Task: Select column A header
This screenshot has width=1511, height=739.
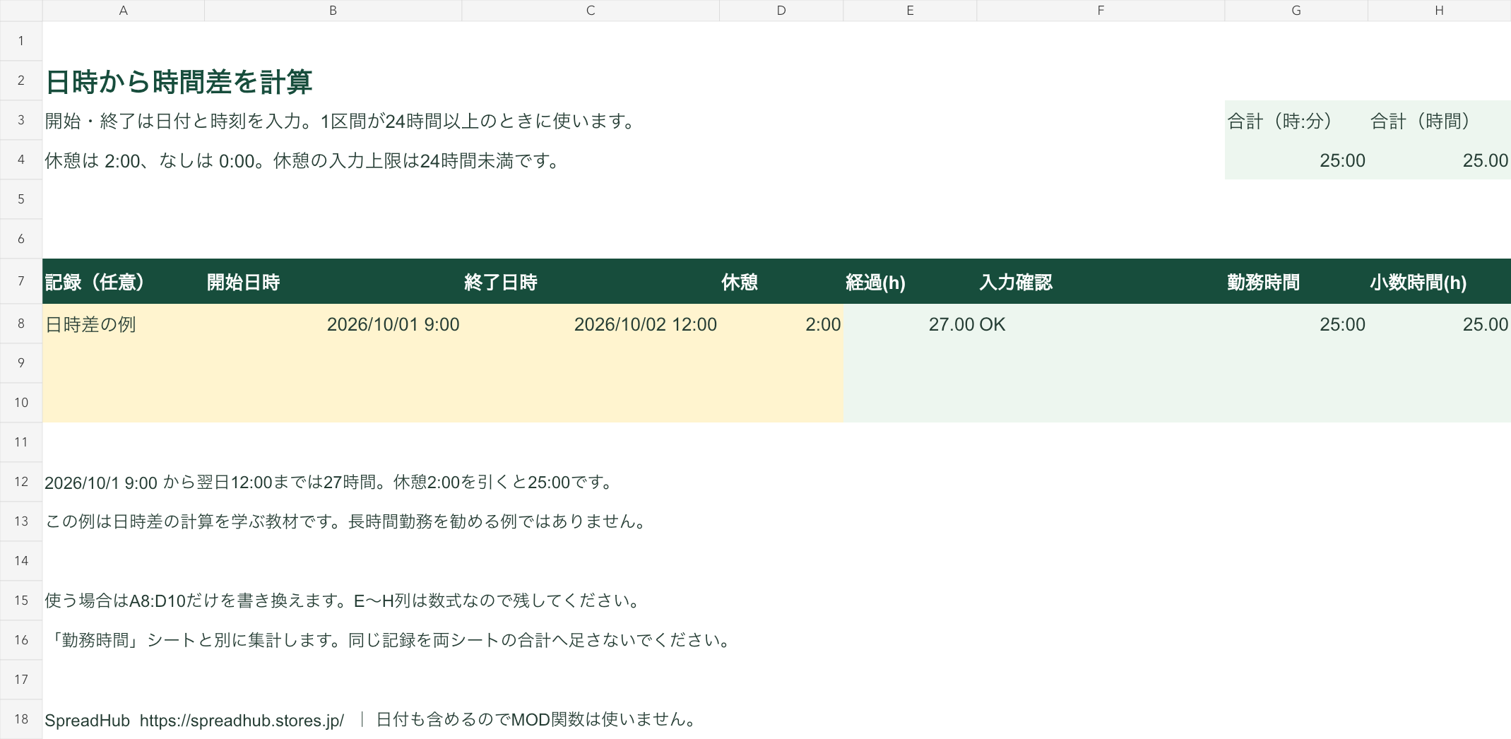Action: click(124, 11)
